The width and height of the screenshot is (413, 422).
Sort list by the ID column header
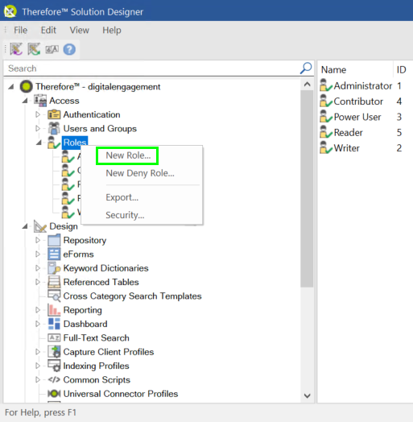coord(403,70)
